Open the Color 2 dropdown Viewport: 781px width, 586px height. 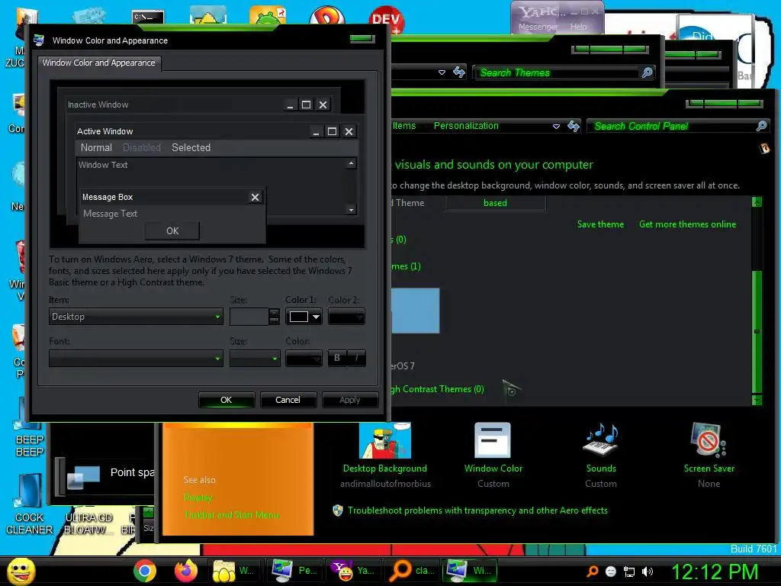346,317
